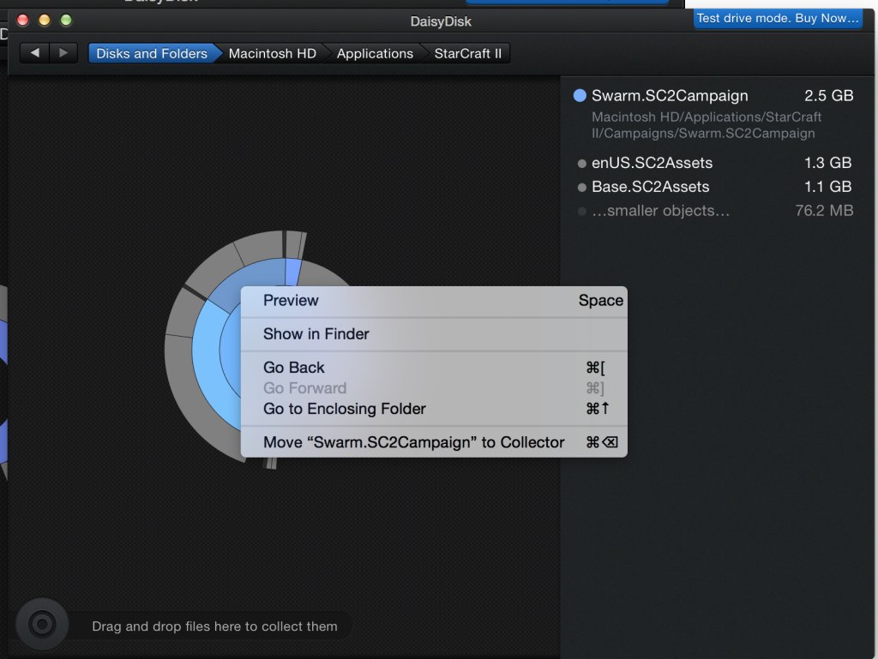Close the DaisyDisk window
The image size is (878, 659).
click(23, 21)
